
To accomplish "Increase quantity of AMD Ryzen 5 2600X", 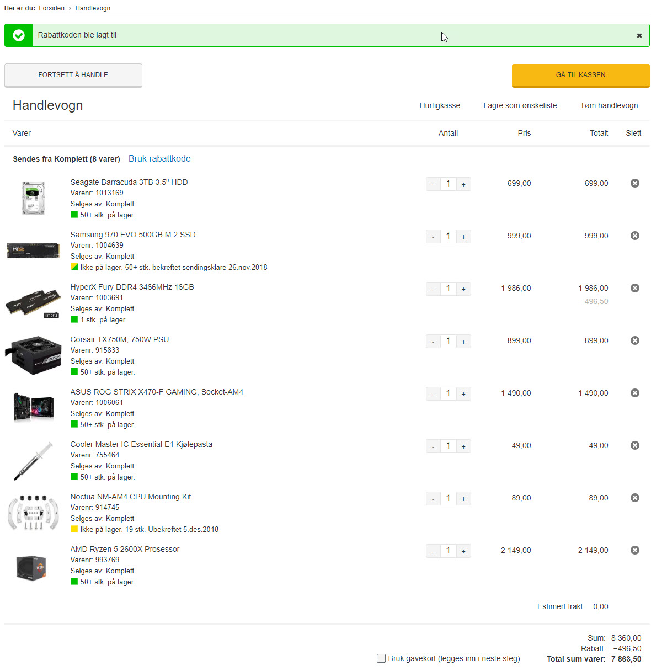I will (463, 551).
